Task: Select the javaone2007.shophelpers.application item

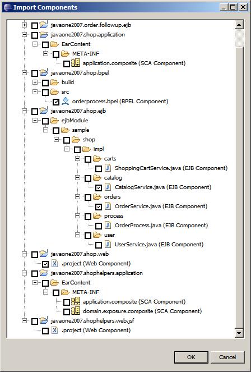Action: pos(96,273)
